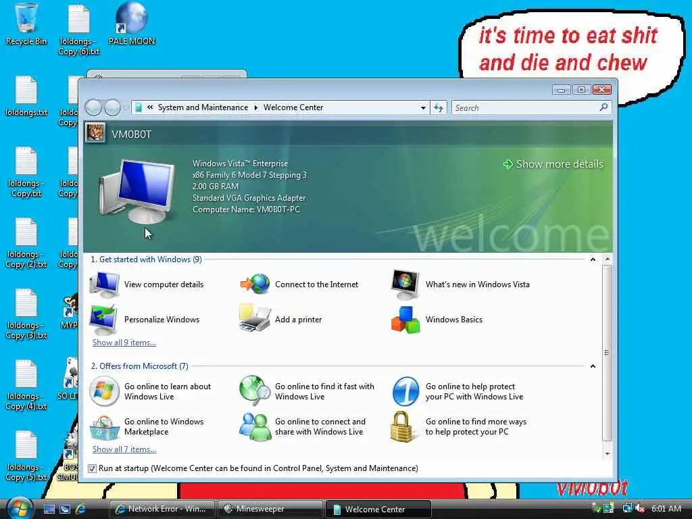Click the VM0B0T user account picture

click(x=95, y=132)
